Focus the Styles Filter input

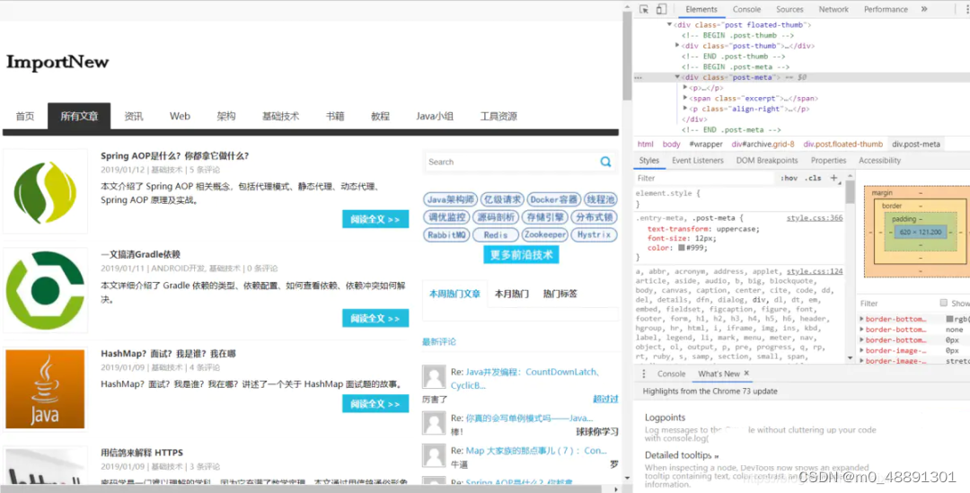(x=704, y=178)
